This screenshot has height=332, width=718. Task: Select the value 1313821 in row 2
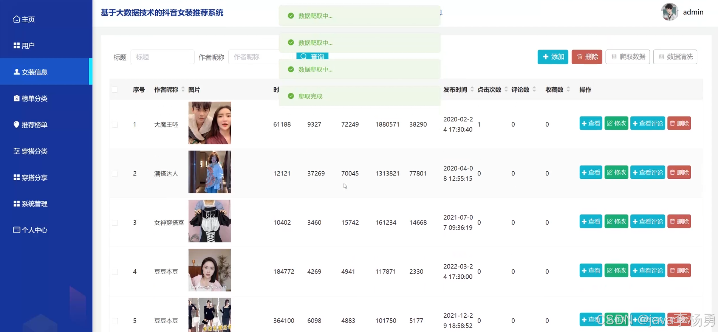(387, 174)
